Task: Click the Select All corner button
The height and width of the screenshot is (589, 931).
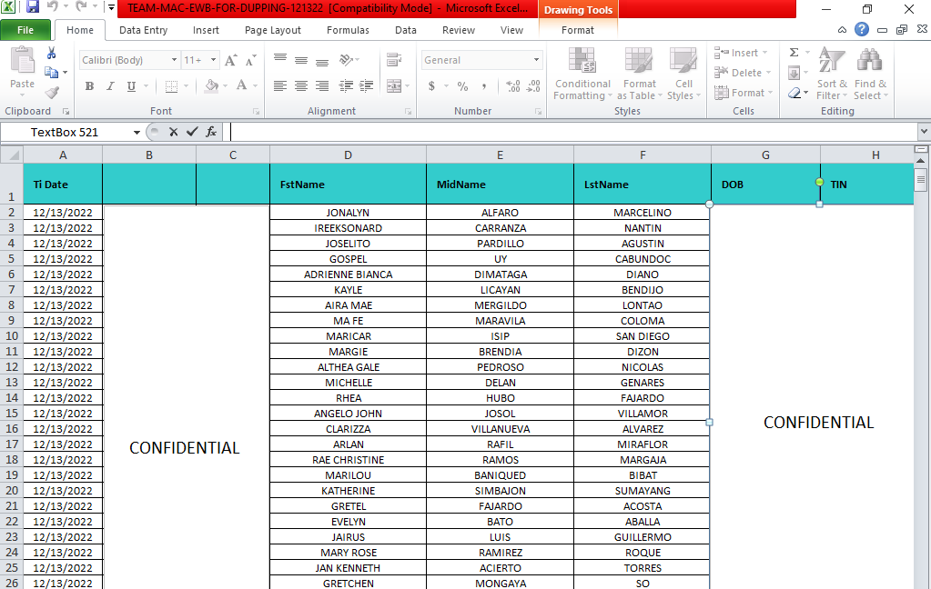Action: click(x=11, y=155)
